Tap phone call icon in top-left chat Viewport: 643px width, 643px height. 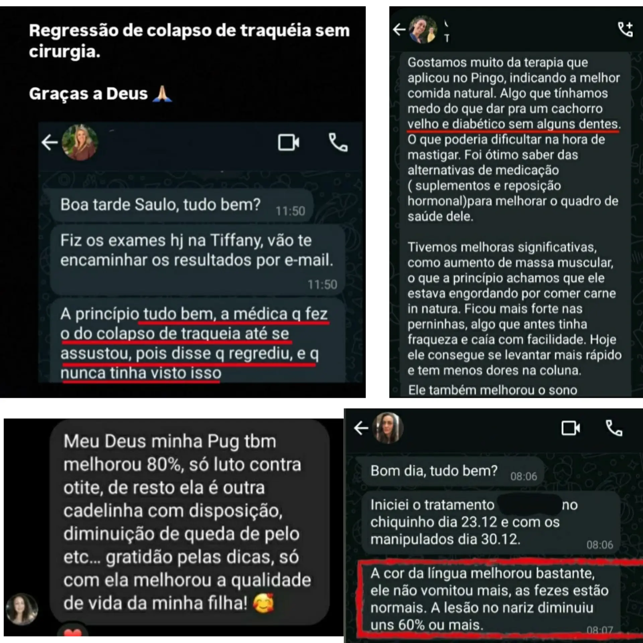(x=338, y=142)
